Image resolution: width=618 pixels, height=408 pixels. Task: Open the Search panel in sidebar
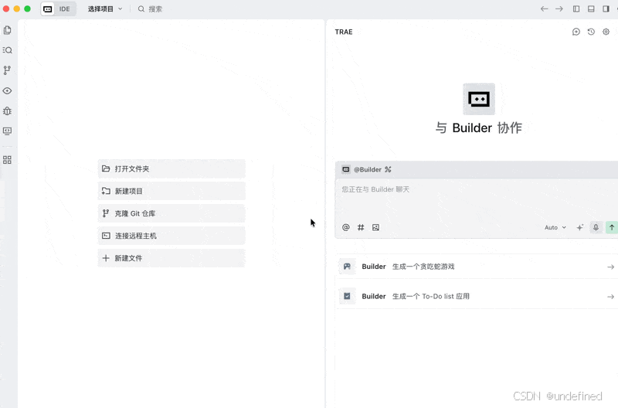(x=8, y=50)
